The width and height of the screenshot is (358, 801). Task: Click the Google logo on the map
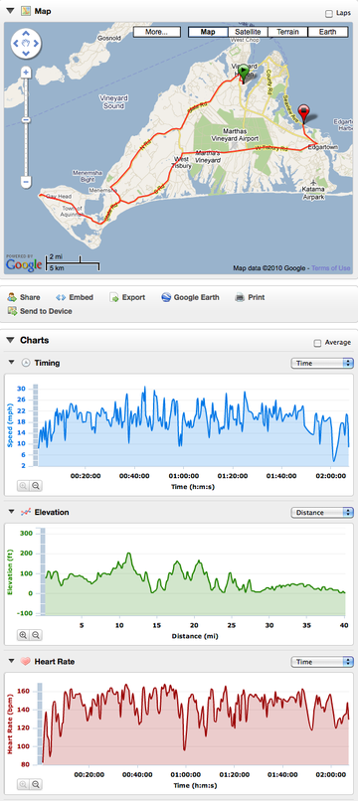[24, 264]
